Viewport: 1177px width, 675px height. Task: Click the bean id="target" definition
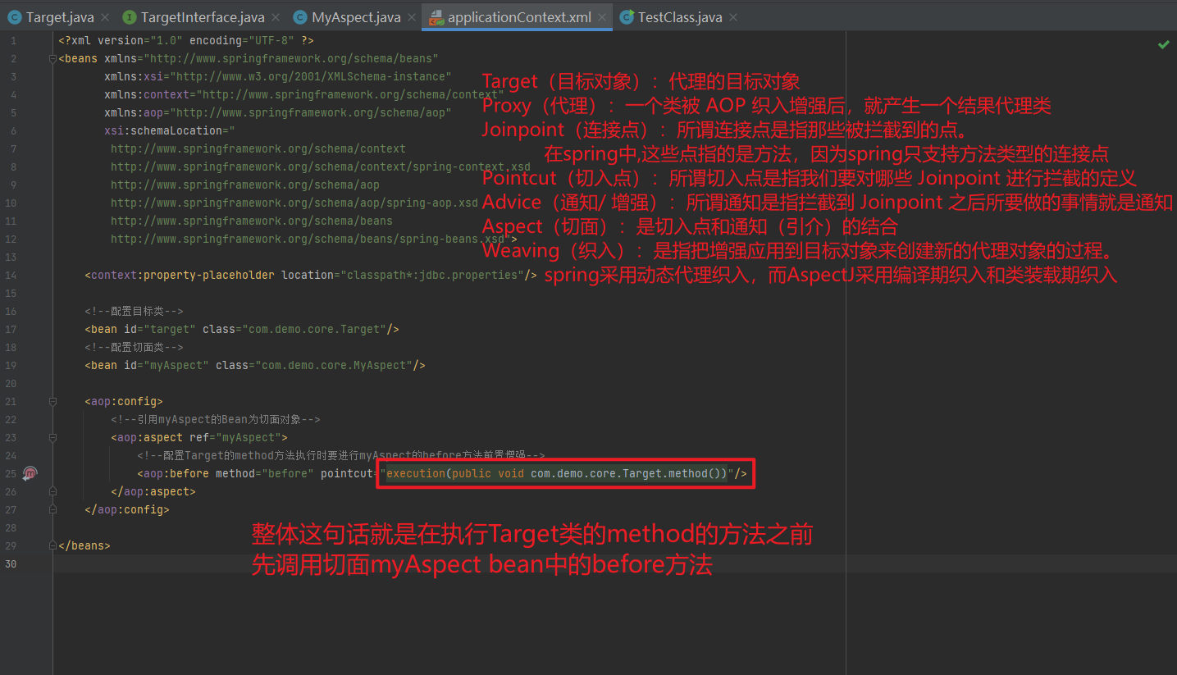[242, 329]
